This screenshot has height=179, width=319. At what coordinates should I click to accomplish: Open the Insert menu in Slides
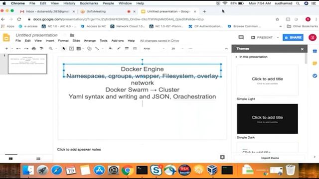click(50, 41)
